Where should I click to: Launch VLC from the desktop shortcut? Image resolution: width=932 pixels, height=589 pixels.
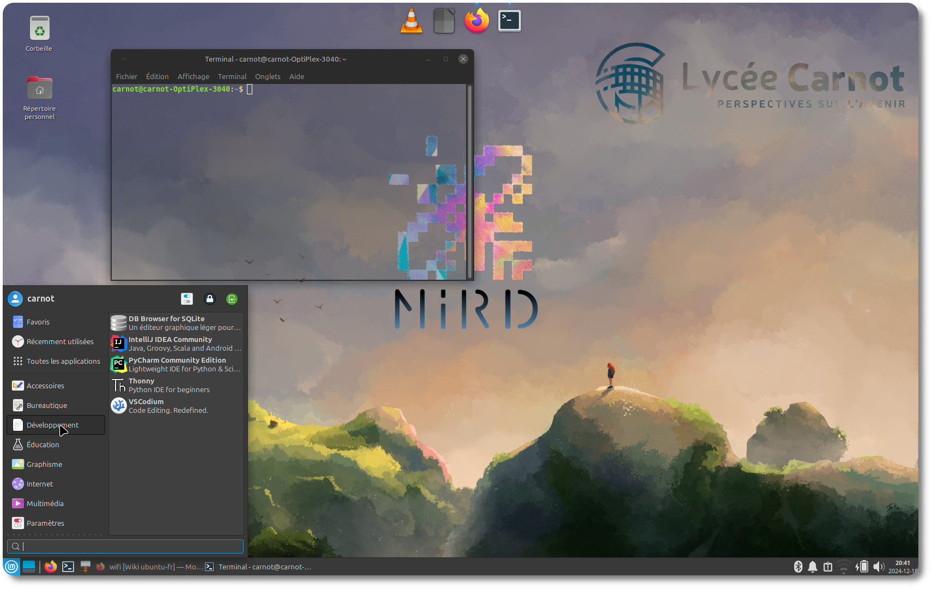411,20
